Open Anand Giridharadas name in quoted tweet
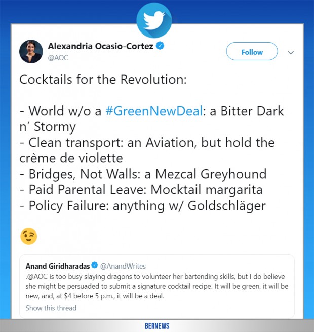 coord(57,265)
